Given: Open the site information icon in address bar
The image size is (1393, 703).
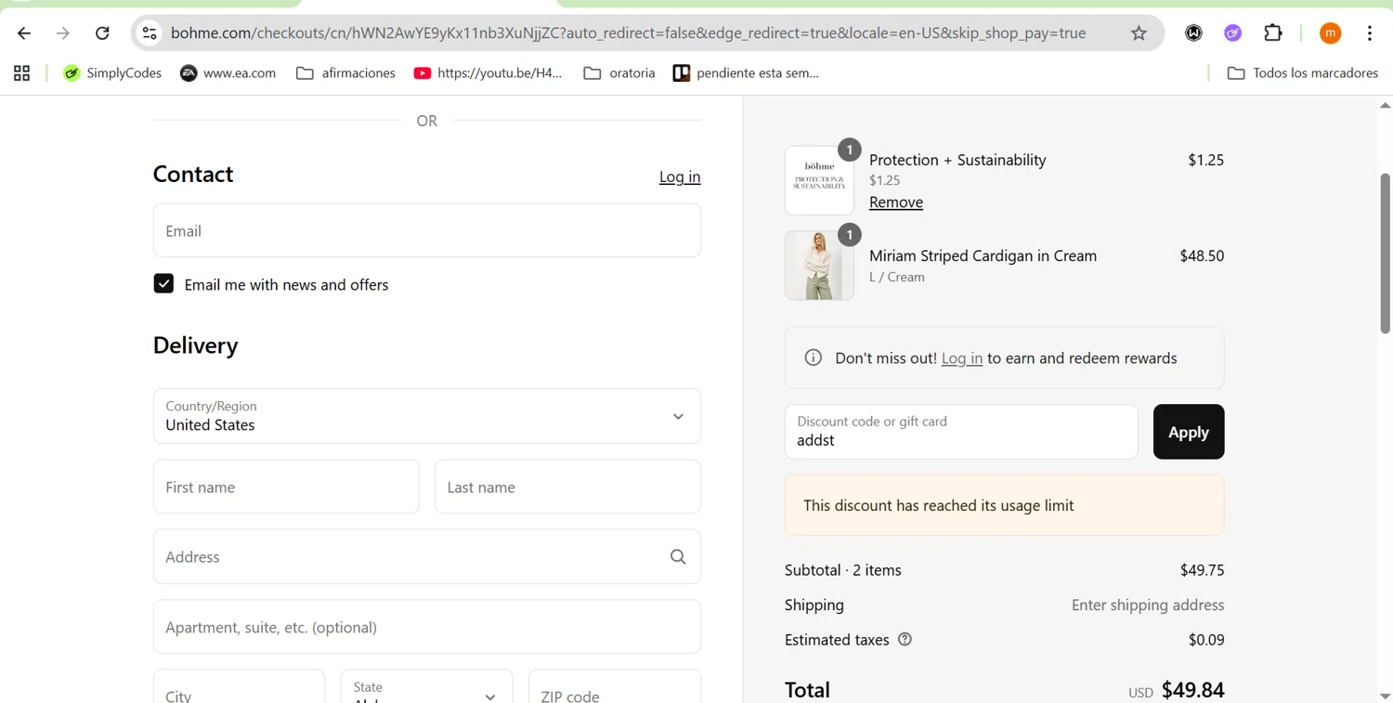Looking at the screenshot, I should tap(149, 33).
